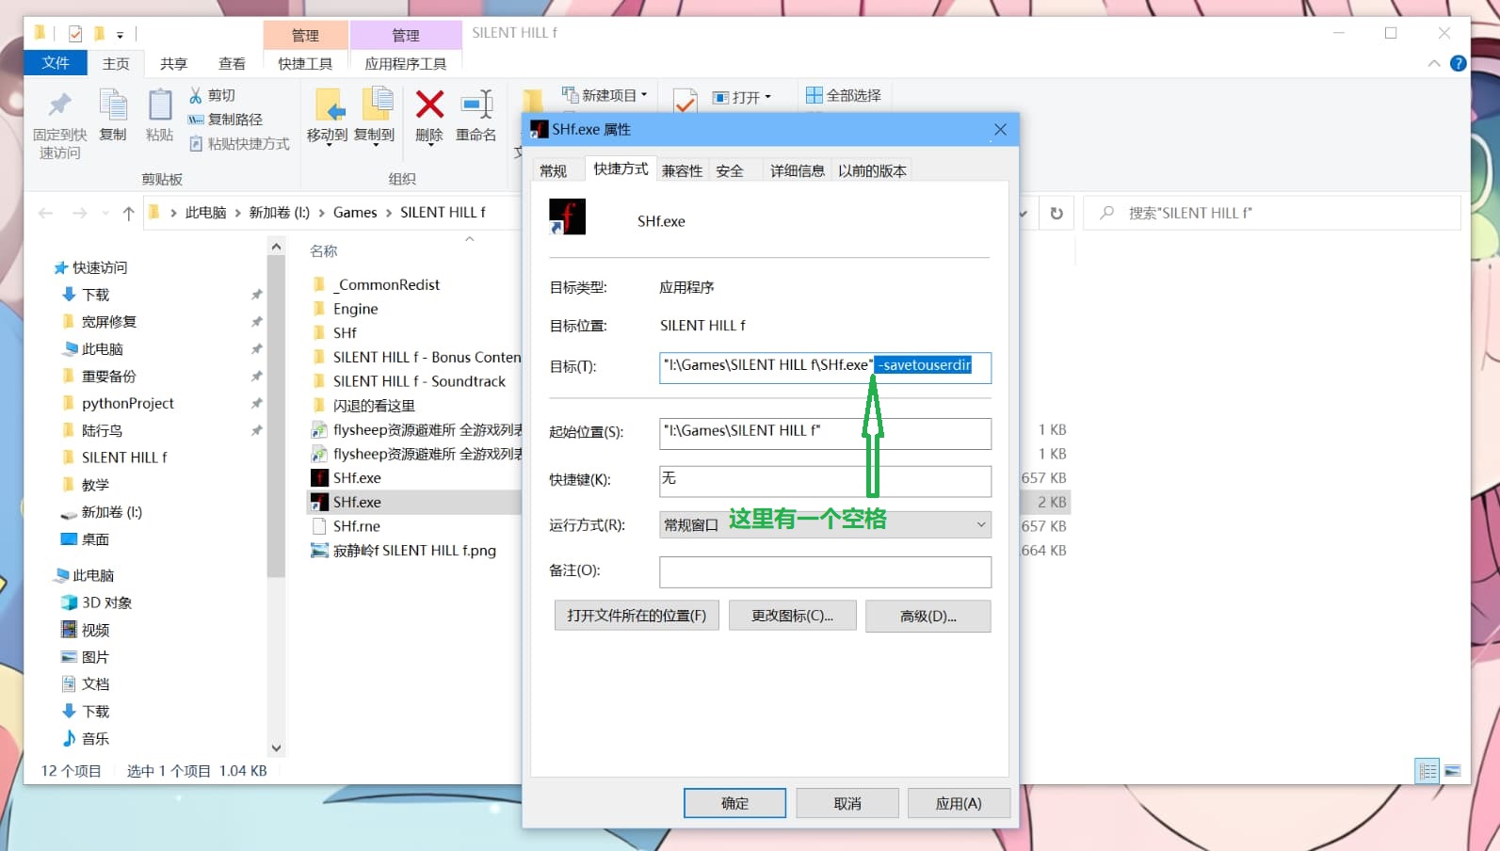Click the Copy icon in ribbon
The height and width of the screenshot is (851, 1500).
point(113,105)
